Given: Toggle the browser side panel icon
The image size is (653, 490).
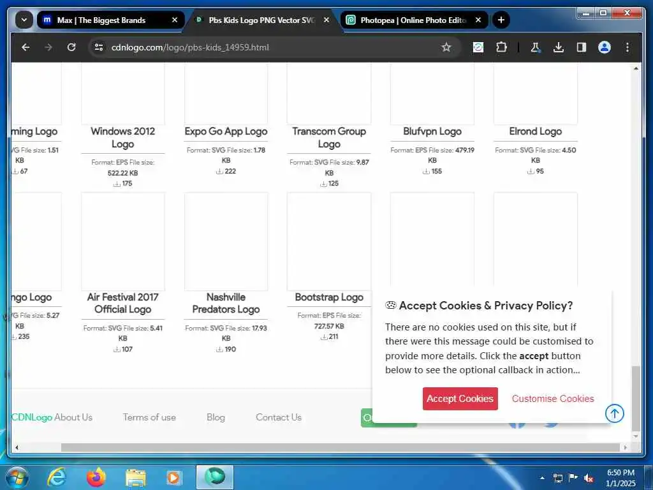Looking at the screenshot, I should click(582, 47).
